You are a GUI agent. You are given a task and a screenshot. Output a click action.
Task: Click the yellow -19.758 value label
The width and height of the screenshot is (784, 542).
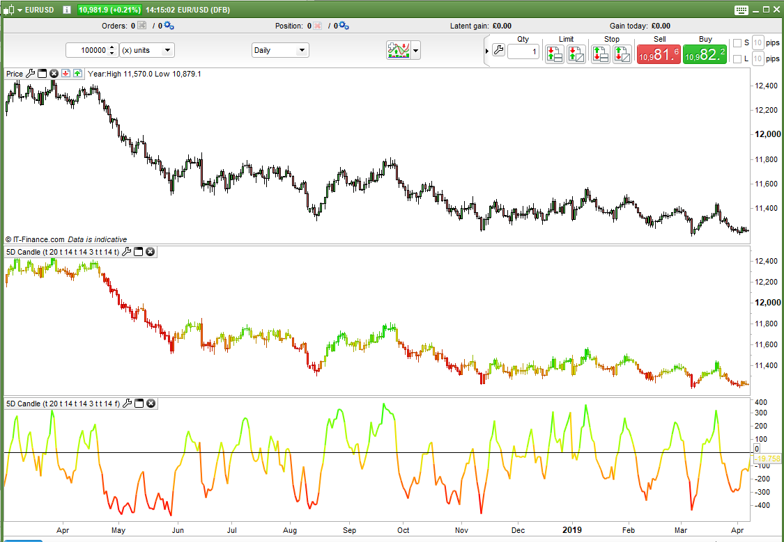coord(767,459)
